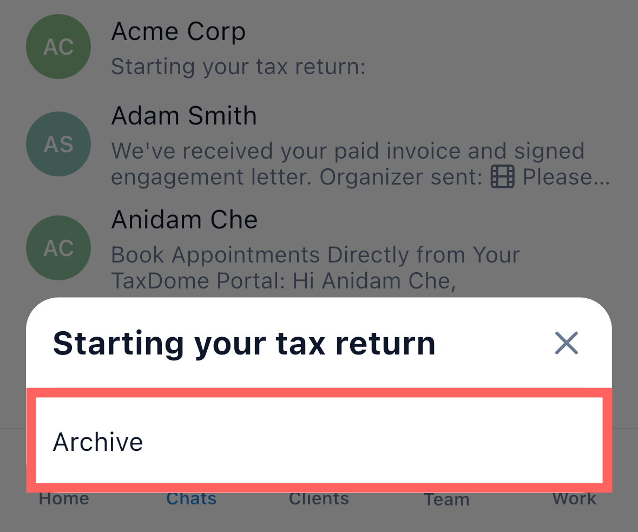
Task: Close the Starting your tax return sheet
Action: click(567, 343)
